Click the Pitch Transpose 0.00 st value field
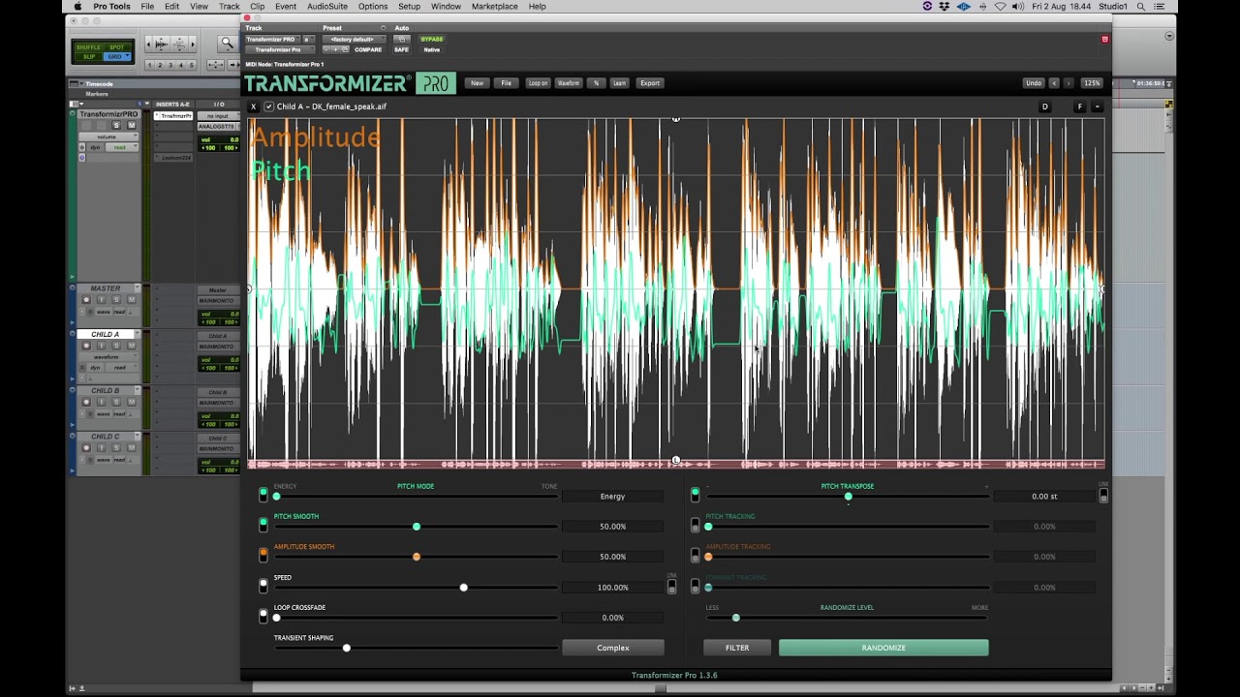1240x697 pixels. pyautogui.click(x=1044, y=497)
